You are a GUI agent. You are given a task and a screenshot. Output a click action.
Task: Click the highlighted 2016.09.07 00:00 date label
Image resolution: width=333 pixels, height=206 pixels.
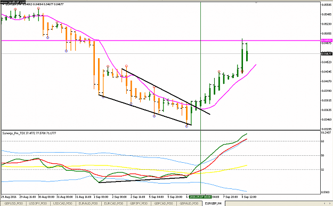[x=200, y=197]
